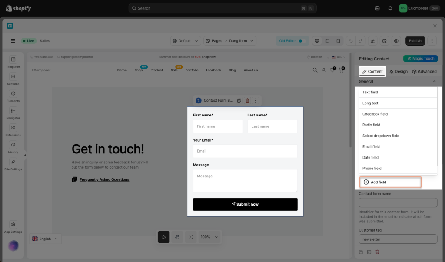Open the 100% zoom level dropdown
Viewport: 445px width, 262px height.
[209, 237]
